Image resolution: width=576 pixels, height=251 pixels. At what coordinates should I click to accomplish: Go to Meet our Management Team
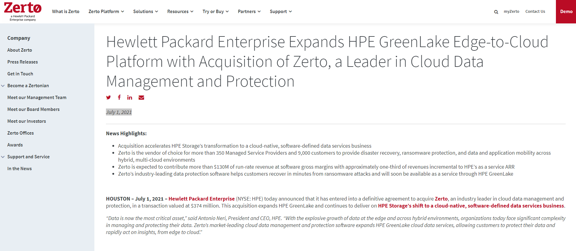[x=37, y=98]
